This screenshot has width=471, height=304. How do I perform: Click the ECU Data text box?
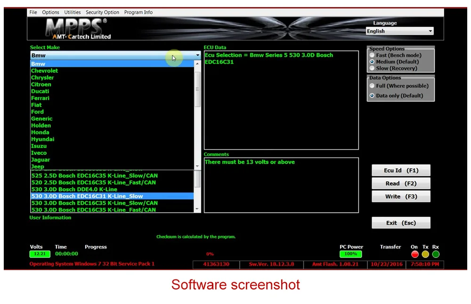click(281, 100)
